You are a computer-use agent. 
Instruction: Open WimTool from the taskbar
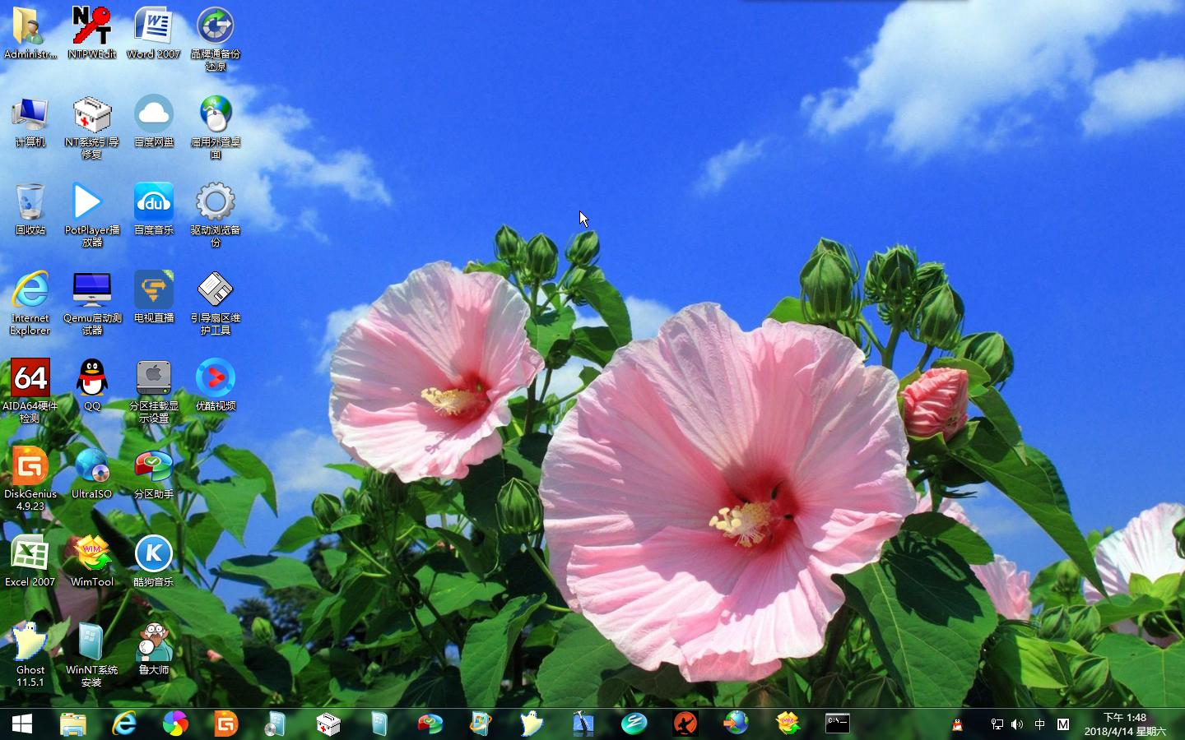(x=788, y=724)
